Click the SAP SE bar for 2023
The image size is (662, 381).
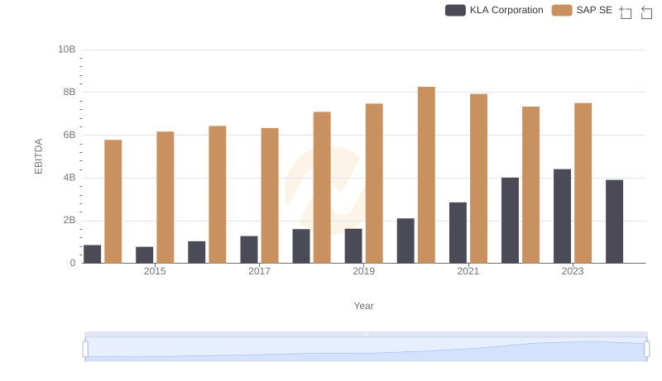(583, 183)
